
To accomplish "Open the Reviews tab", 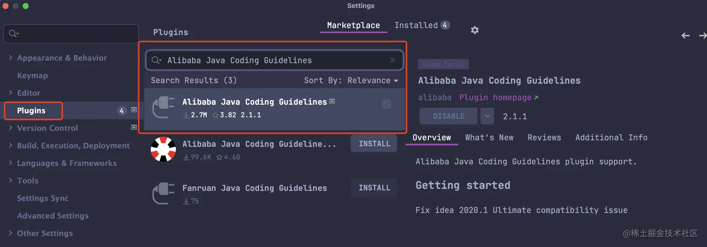I will pyautogui.click(x=544, y=137).
